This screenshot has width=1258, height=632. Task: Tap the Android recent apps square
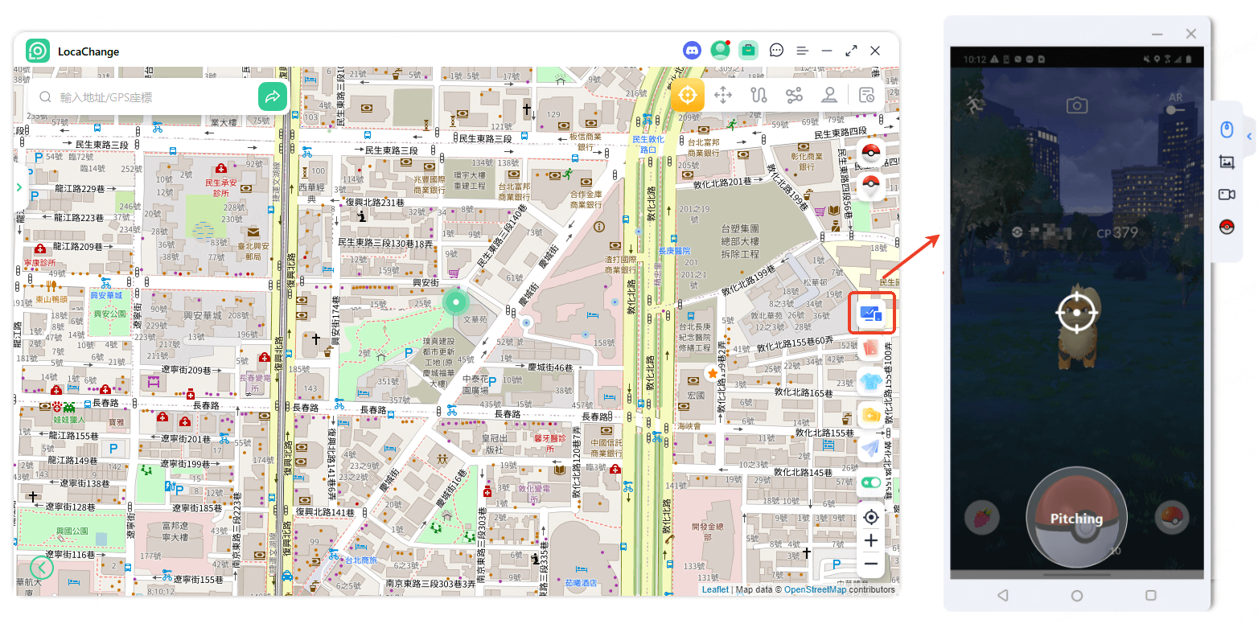pos(1151,596)
